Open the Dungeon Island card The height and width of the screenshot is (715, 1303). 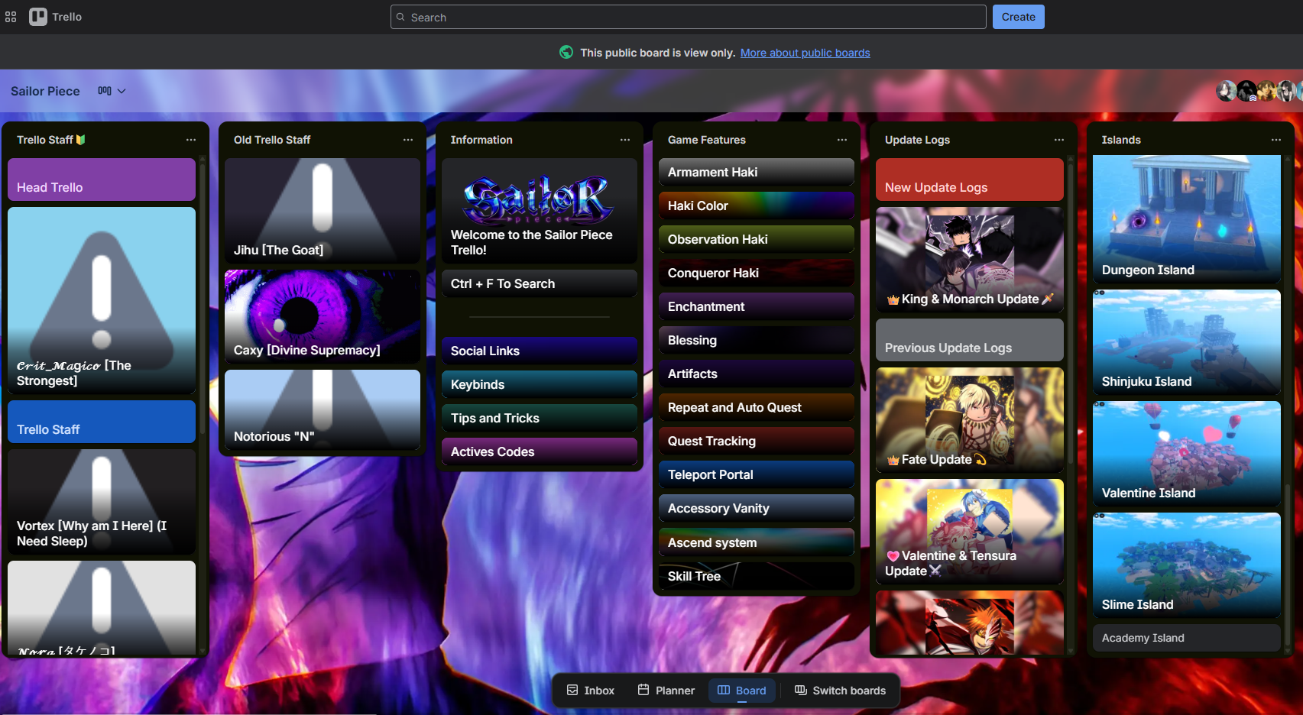coord(1186,219)
